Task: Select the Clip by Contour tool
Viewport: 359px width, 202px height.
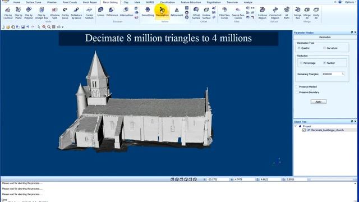Action: 8,13
